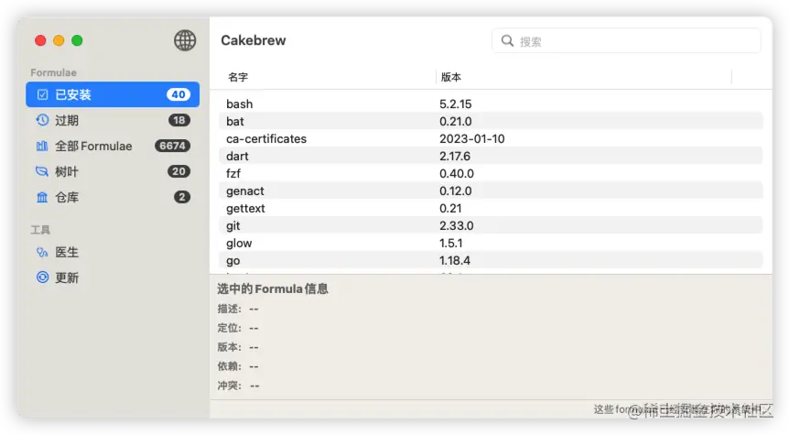Click the clock icon beside 过期
789x435 pixels.
tap(42, 120)
